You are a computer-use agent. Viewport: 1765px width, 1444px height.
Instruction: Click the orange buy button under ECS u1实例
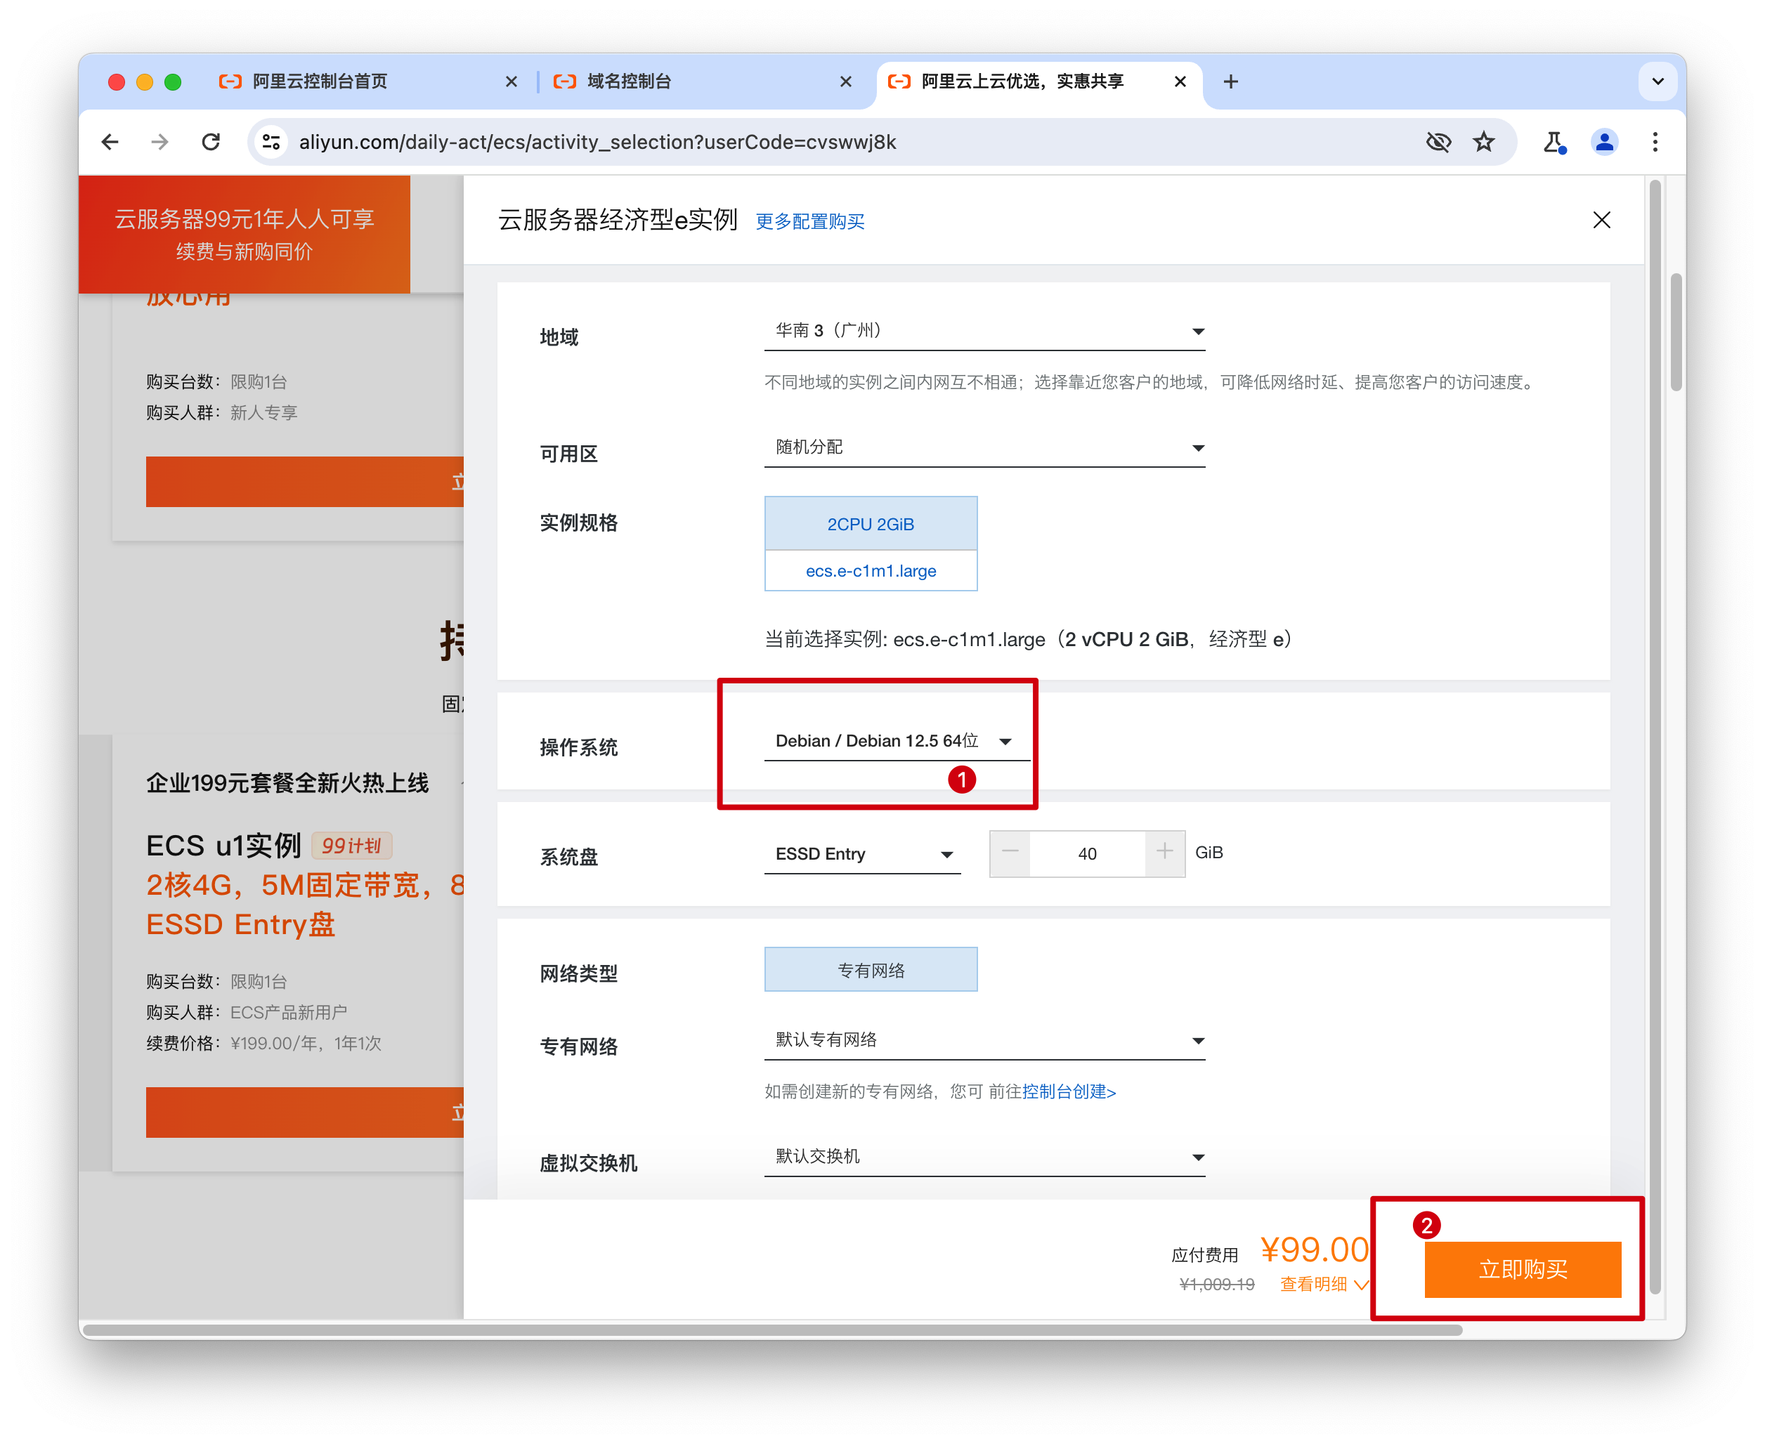[304, 1112]
